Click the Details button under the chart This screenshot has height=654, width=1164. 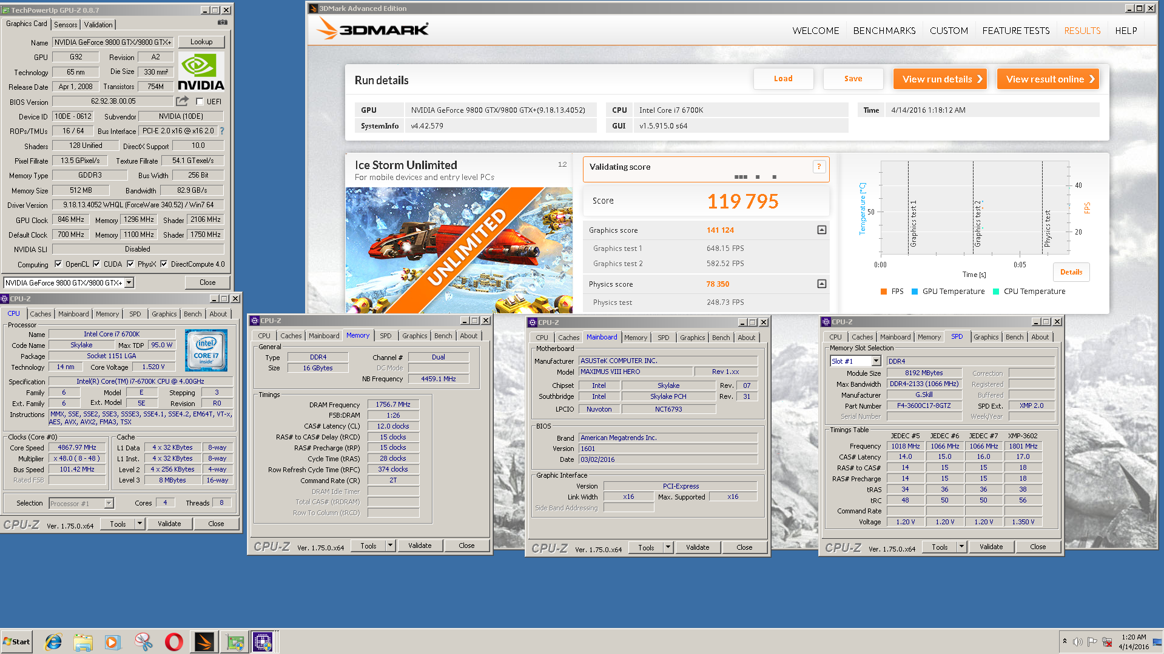[x=1071, y=272]
